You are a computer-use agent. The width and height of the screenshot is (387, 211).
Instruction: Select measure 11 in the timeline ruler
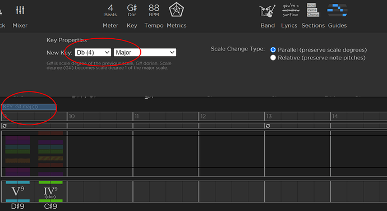coord(166,116)
